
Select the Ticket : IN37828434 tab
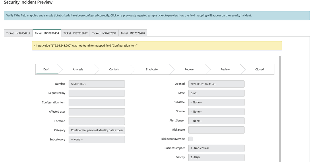pyautogui.click(x=47, y=33)
